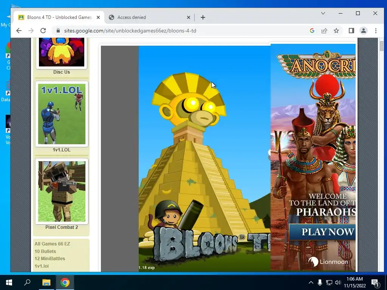Go back to the previous page
The image size is (387, 290).
[x=19, y=31]
